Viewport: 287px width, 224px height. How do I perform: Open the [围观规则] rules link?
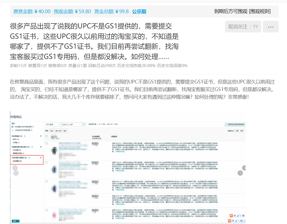[x=260, y=11]
